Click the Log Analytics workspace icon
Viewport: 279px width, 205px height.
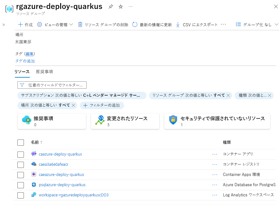(x=34, y=195)
